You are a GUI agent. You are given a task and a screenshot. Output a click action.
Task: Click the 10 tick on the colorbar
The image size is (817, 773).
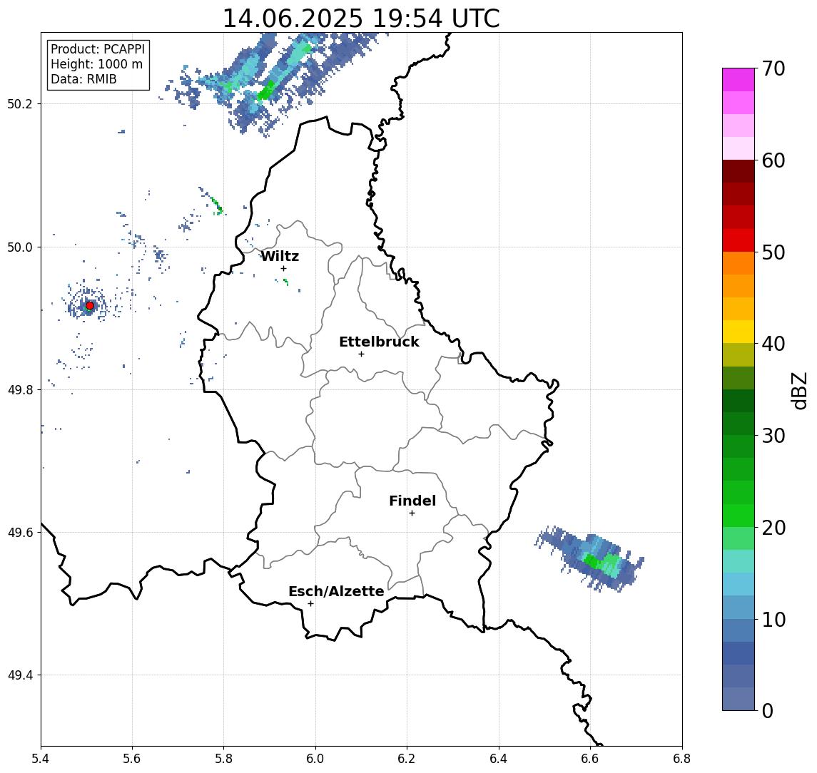[773, 619]
